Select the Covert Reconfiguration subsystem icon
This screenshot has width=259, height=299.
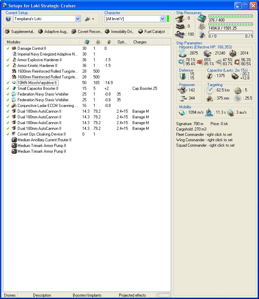pos(74,32)
